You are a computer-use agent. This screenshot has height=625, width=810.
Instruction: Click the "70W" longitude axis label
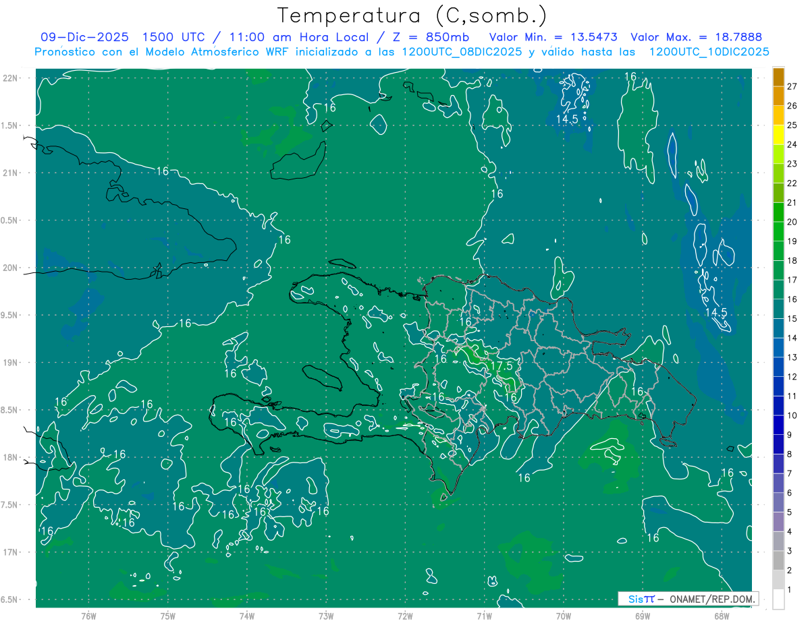click(563, 616)
